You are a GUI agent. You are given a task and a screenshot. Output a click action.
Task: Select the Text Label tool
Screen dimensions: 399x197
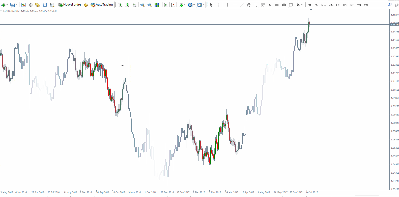[x=291, y=5]
